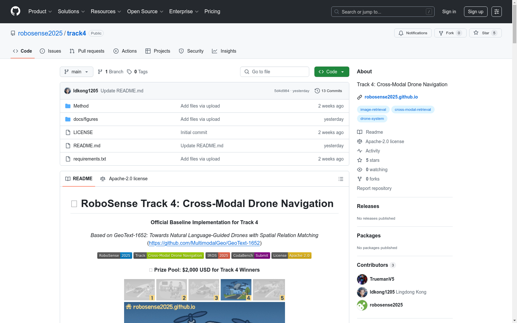Click the 0 forks sidebar link

click(368, 179)
